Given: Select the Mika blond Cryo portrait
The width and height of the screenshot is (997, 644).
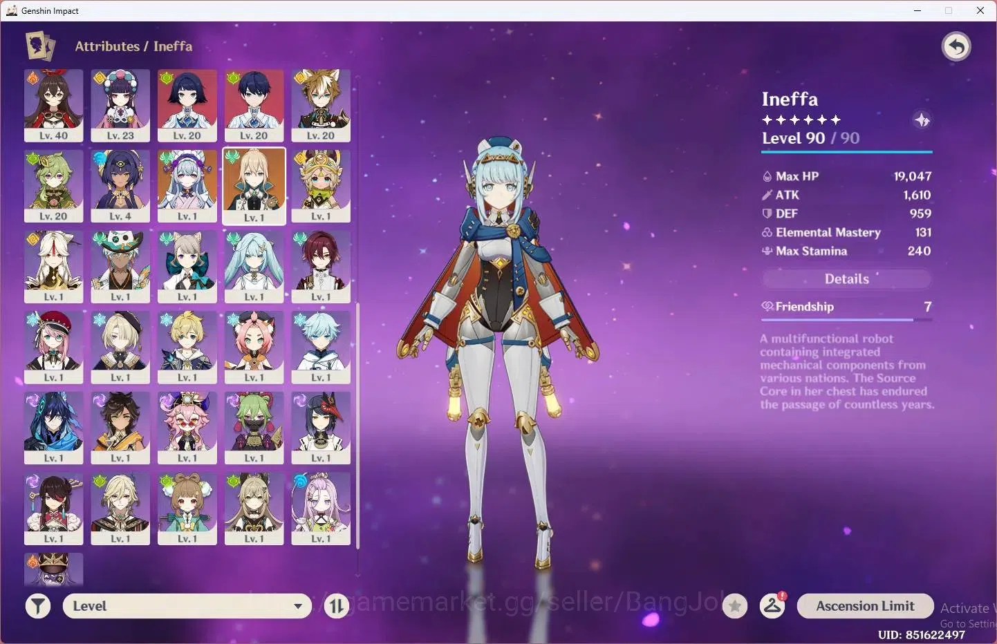Looking at the screenshot, I should (x=187, y=348).
